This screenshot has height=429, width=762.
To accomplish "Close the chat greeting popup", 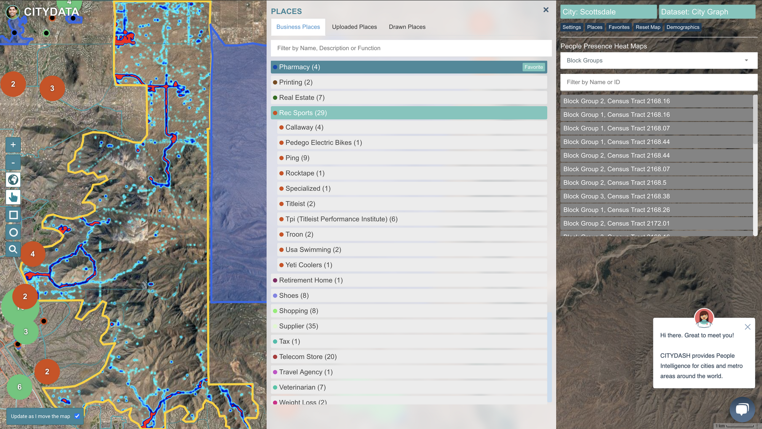I will [x=748, y=327].
